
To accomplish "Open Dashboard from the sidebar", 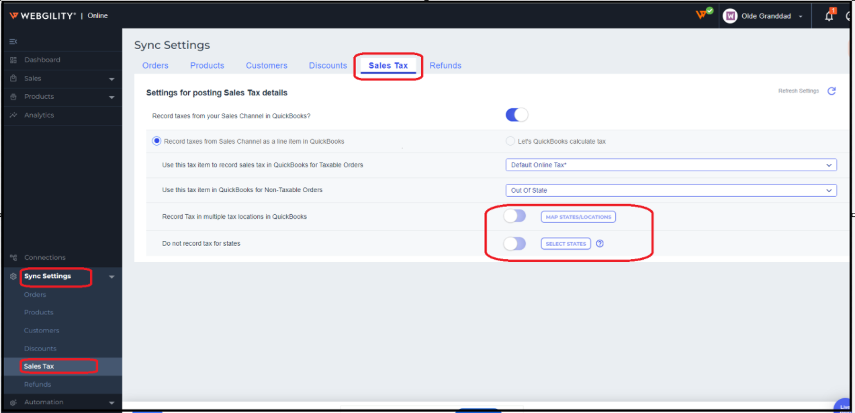I will [x=42, y=60].
